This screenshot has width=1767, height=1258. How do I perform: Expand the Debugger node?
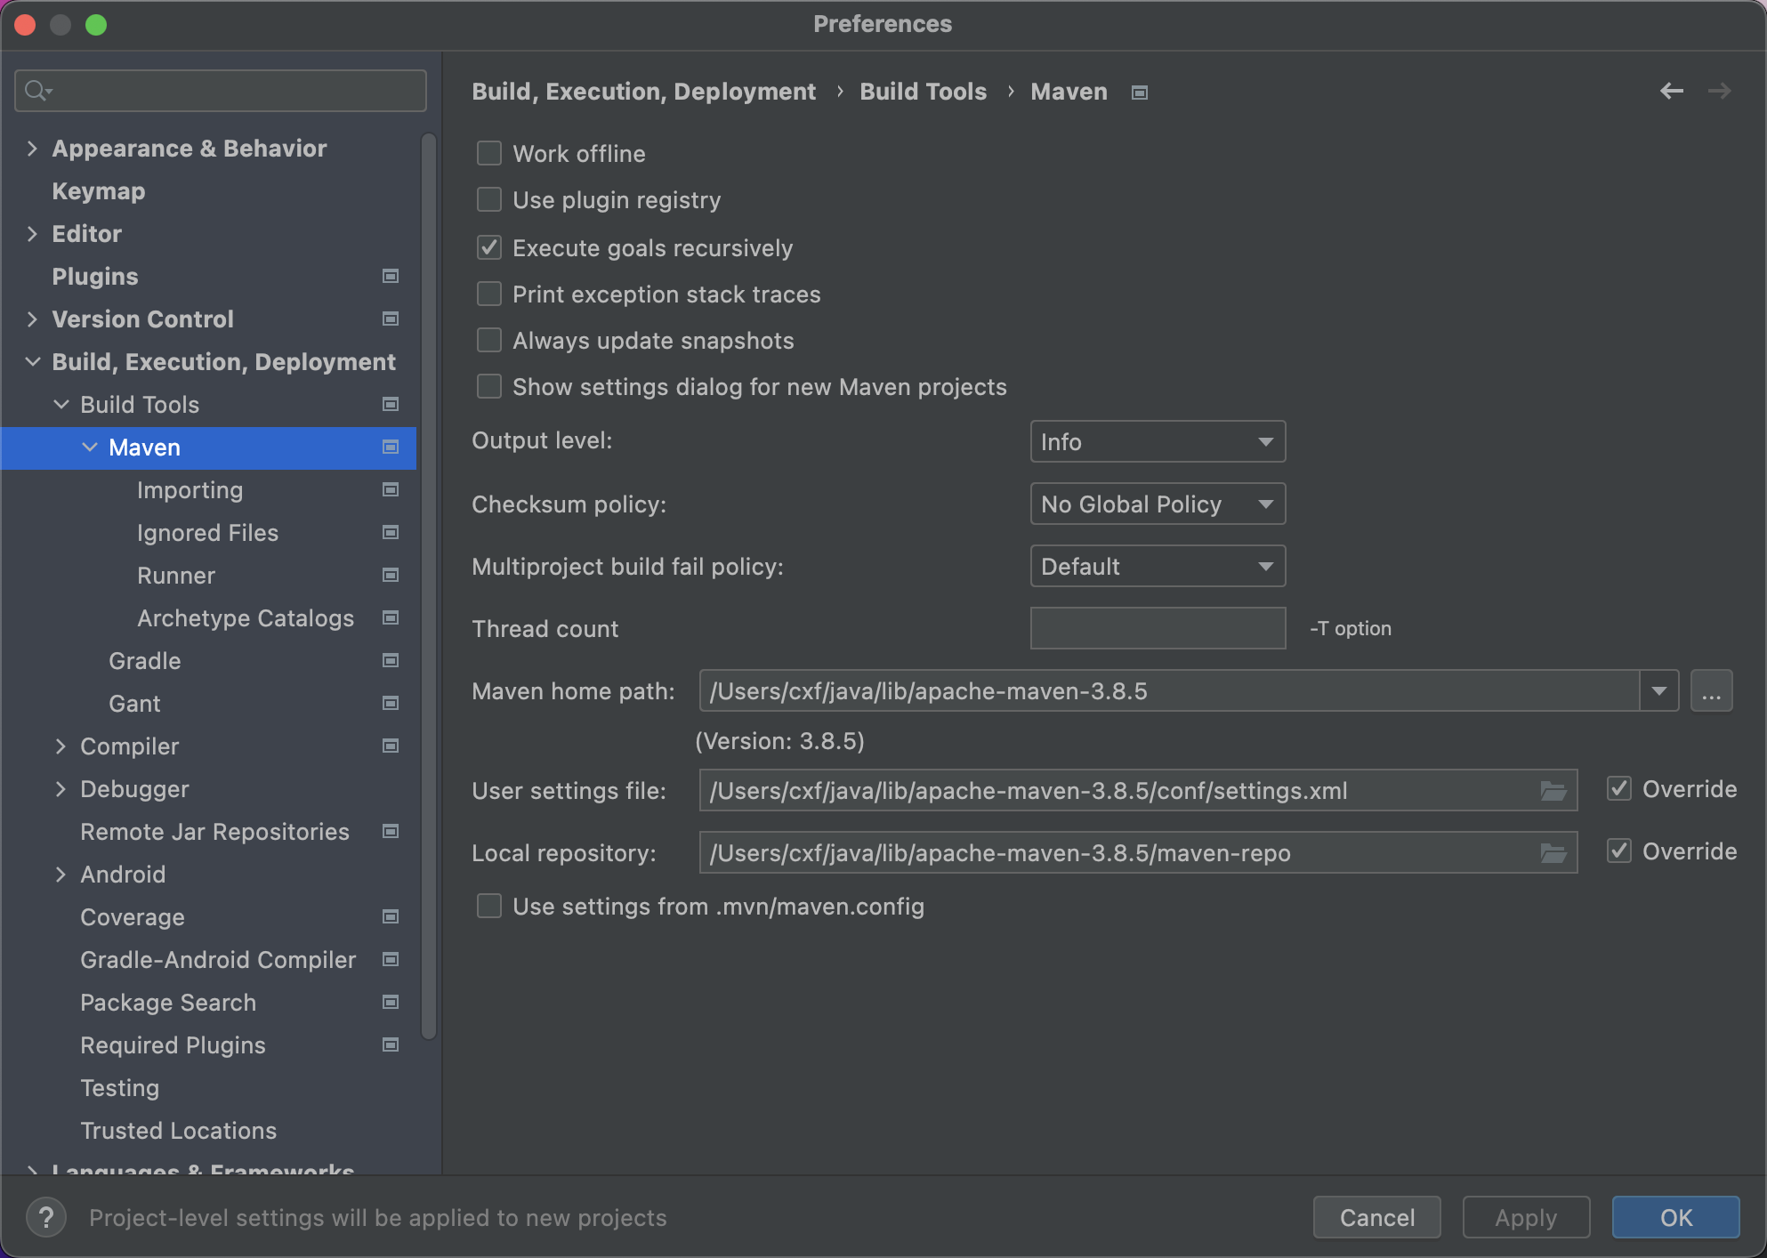pyautogui.click(x=61, y=788)
